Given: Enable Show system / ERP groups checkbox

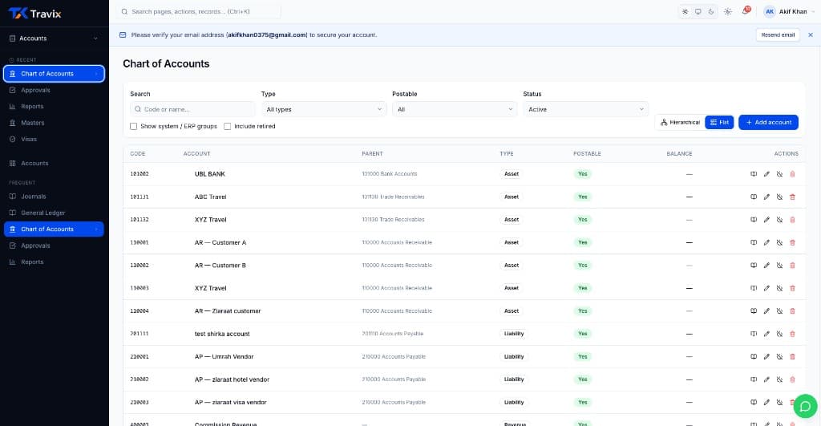Looking at the screenshot, I should pyautogui.click(x=134, y=126).
